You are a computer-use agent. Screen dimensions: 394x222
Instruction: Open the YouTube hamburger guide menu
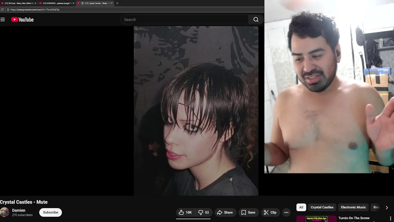pyautogui.click(x=3, y=19)
